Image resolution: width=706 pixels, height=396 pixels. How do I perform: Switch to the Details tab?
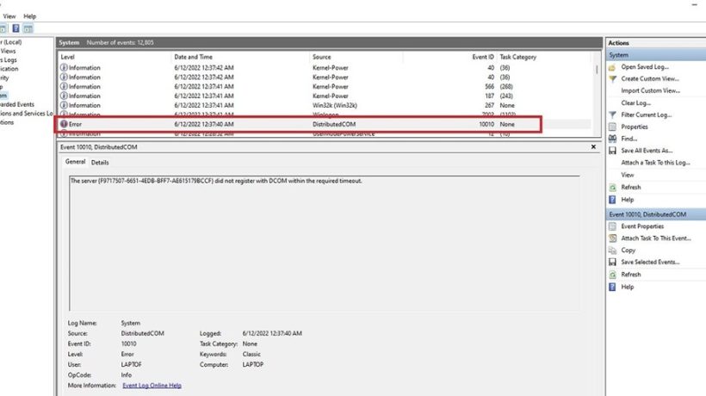click(x=100, y=163)
